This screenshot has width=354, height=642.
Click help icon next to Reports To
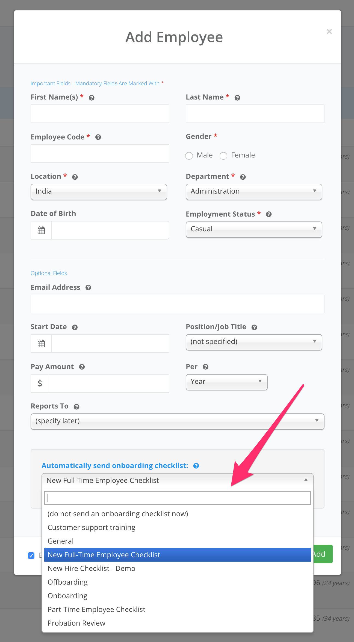tap(76, 407)
